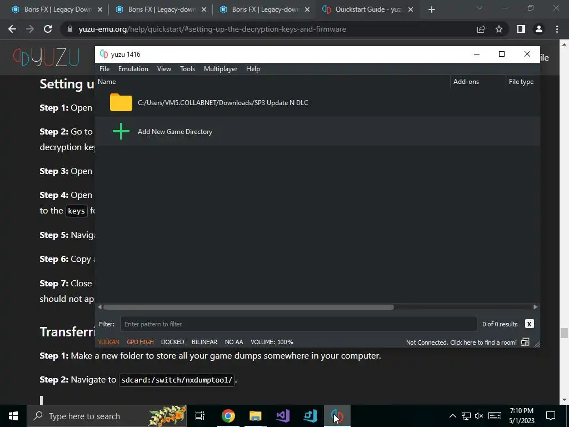Open the Windows notification center

coord(551,416)
